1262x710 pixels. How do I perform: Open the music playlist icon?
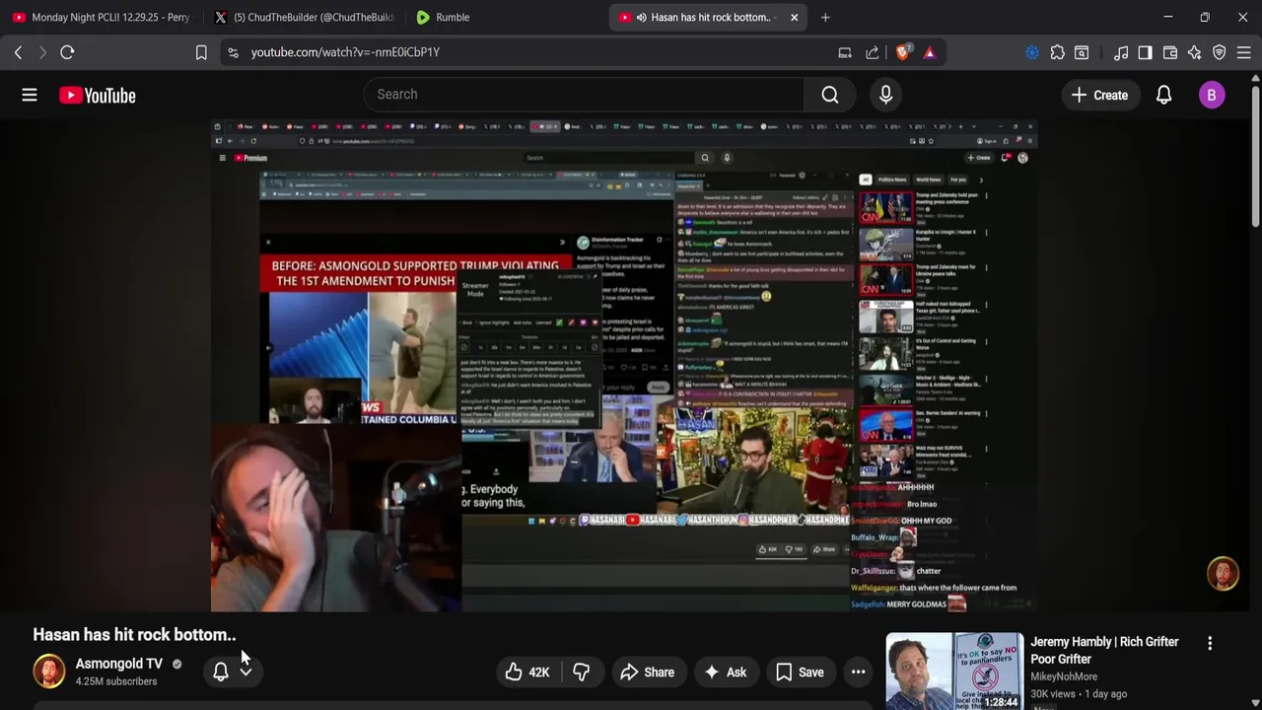[x=1121, y=52]
